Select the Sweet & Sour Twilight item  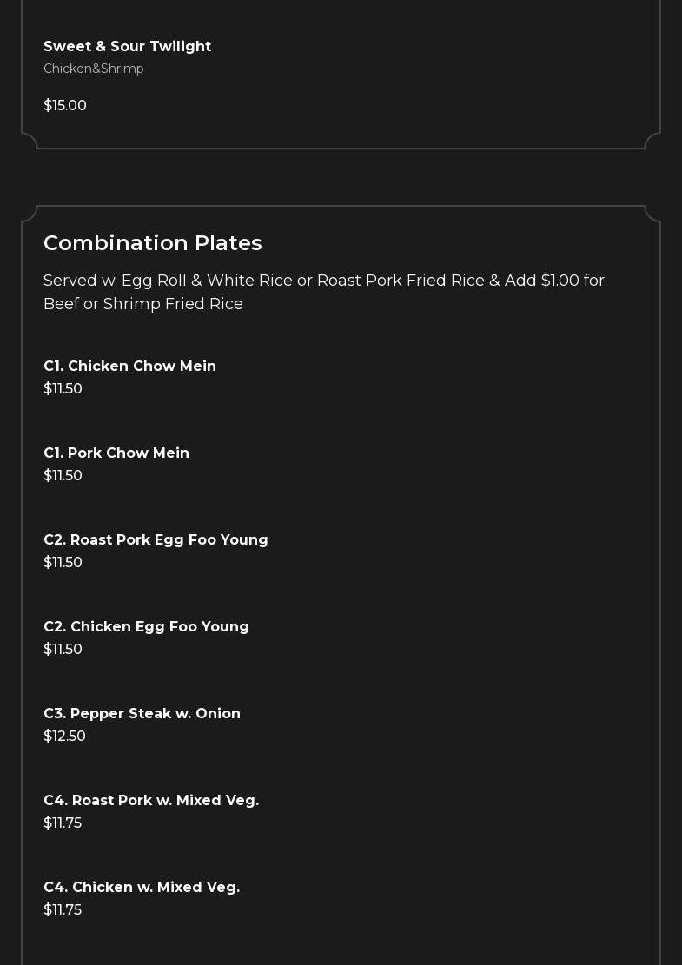coord(127,46)
